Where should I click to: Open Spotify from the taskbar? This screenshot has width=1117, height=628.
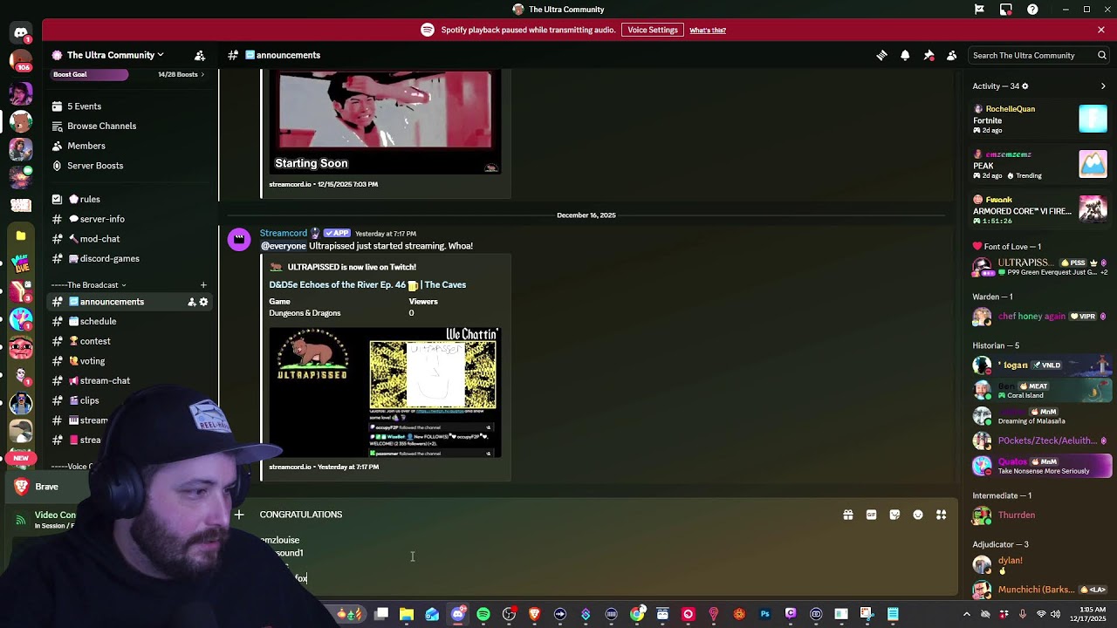pyautogui.click(x=483, y=614)
